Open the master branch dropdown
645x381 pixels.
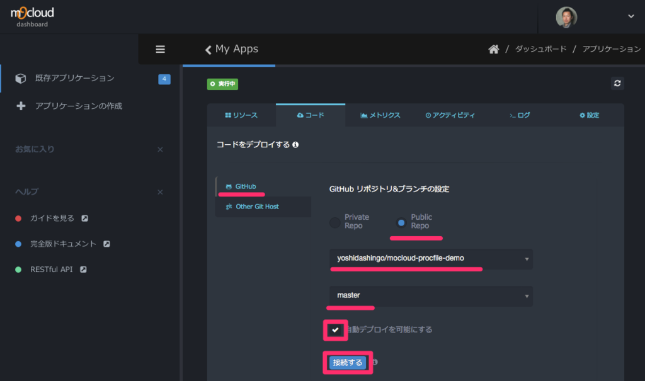(431, 296)
